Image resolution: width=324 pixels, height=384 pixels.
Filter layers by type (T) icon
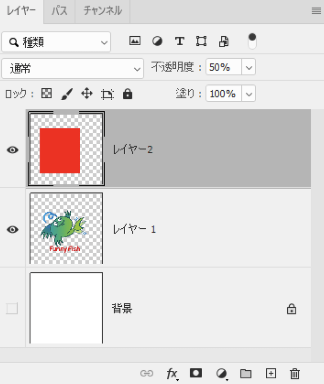coord(179,41)
